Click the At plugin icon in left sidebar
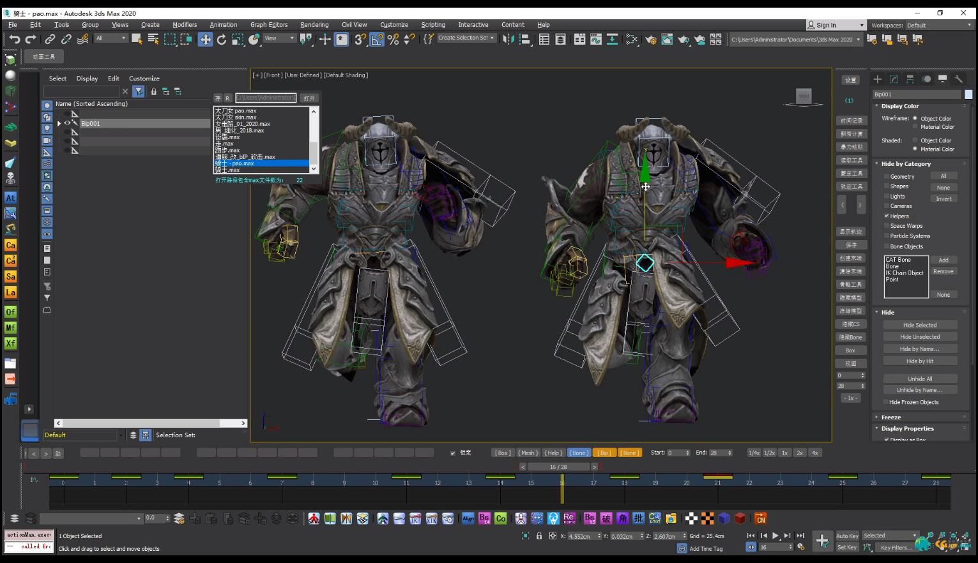The height and width of the screenshot is (563, 978). pos(10,198)
